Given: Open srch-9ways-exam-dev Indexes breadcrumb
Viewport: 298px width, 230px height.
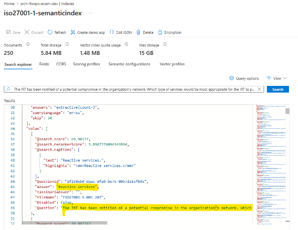Looking at the screenshot, I should (x=47, y=4).
